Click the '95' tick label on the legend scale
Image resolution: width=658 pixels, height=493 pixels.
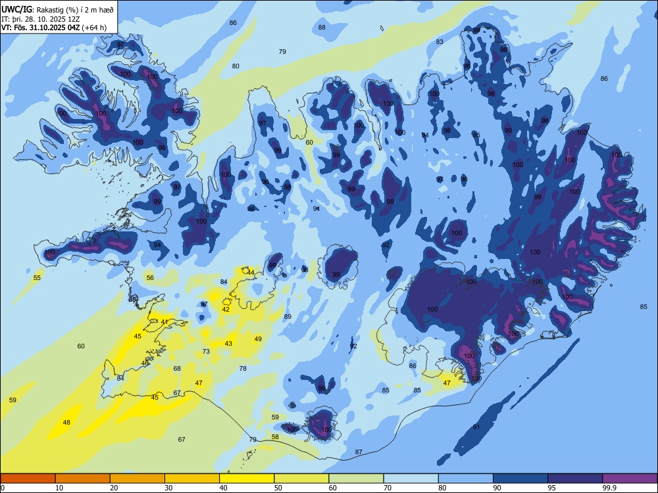pos(551,488)
